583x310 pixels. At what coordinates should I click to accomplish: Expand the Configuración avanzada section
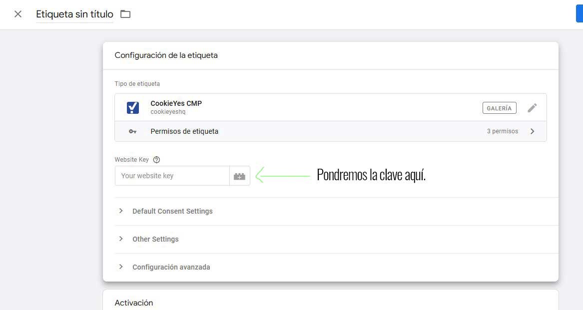tap(171, 267)
